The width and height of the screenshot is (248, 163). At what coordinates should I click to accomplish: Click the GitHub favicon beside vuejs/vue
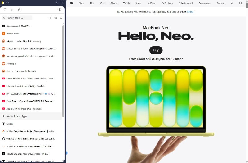pyautogui.click(x=3, y=139)
